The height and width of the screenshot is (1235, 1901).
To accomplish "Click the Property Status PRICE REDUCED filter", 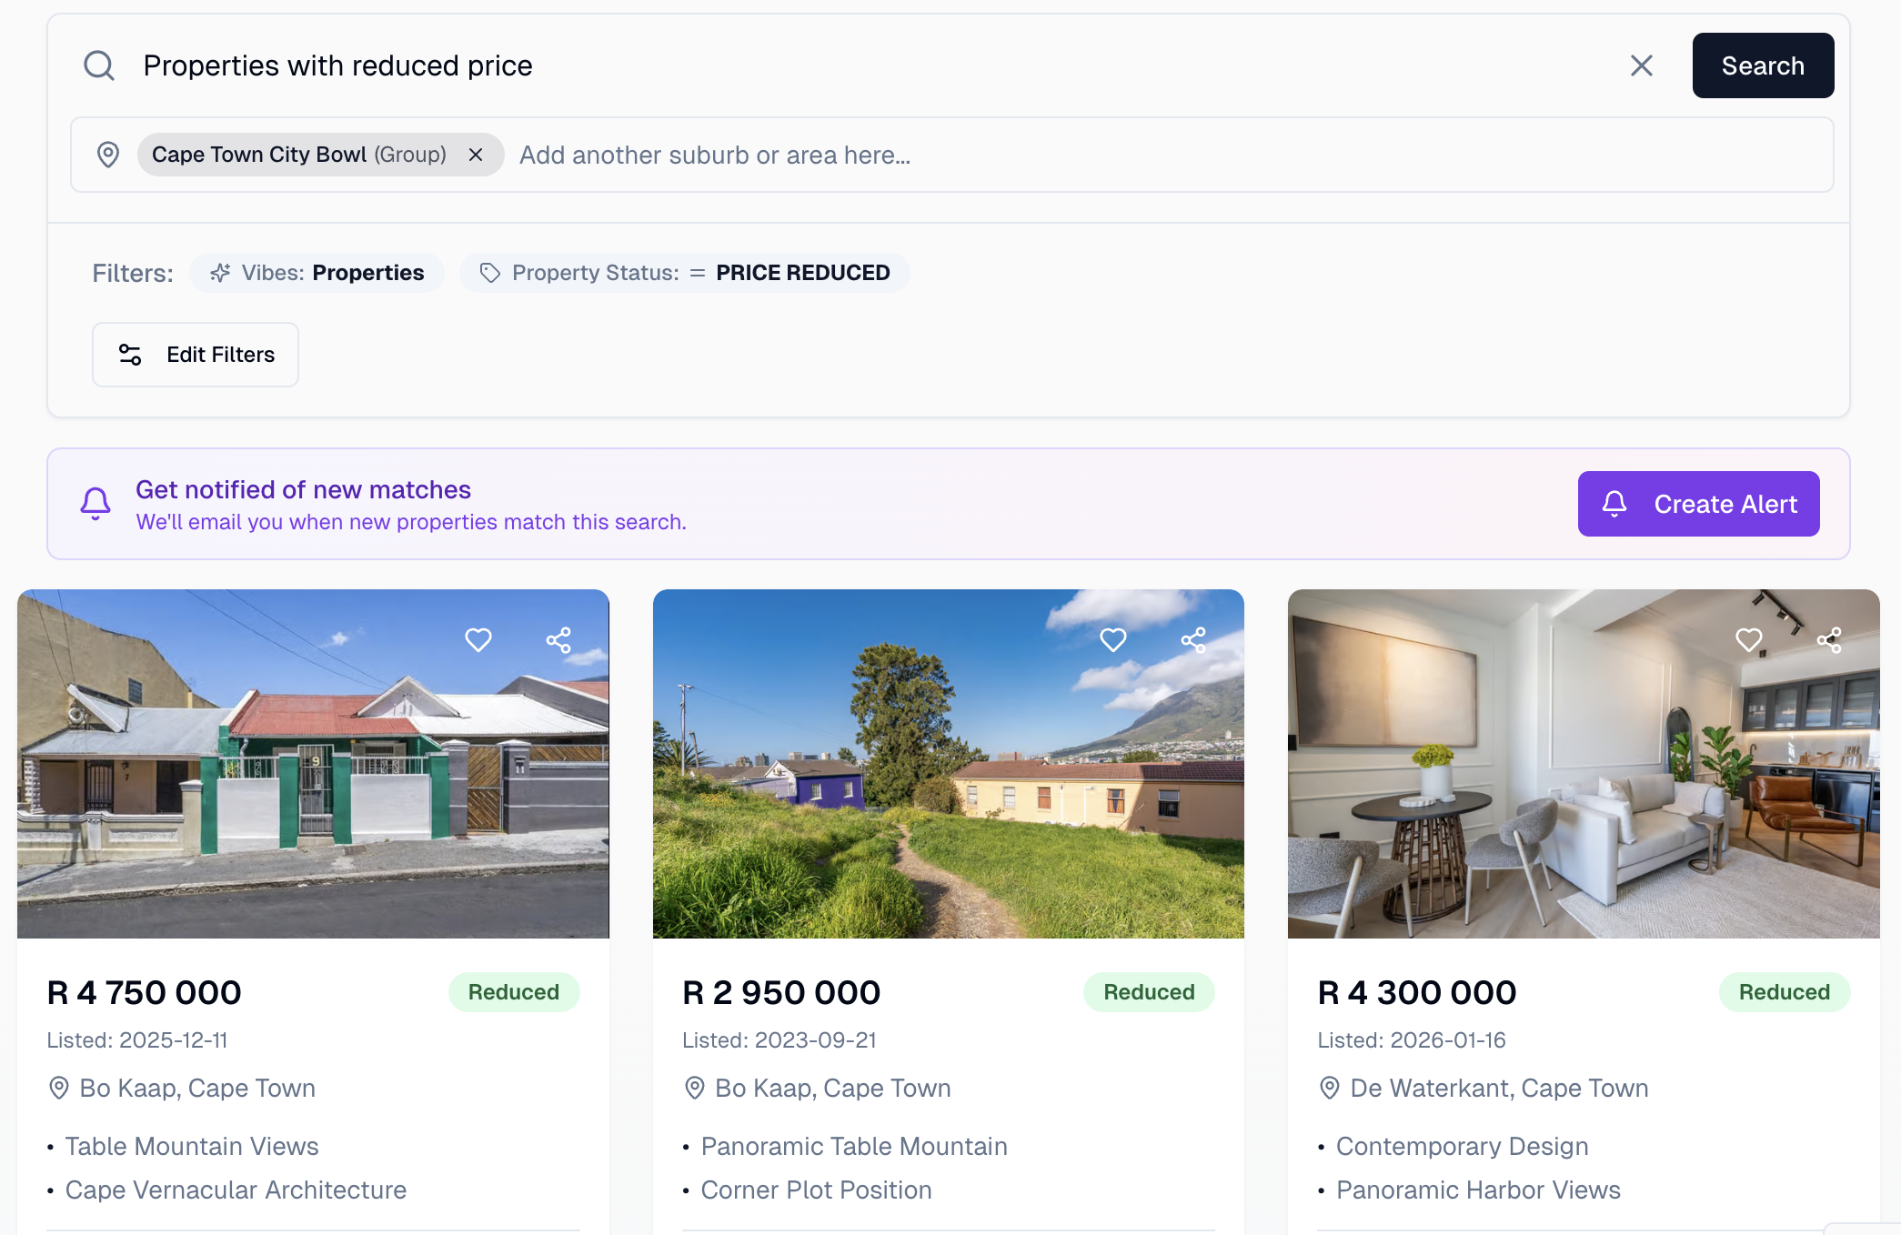I will pyautogui.click(x=685, y=273).
